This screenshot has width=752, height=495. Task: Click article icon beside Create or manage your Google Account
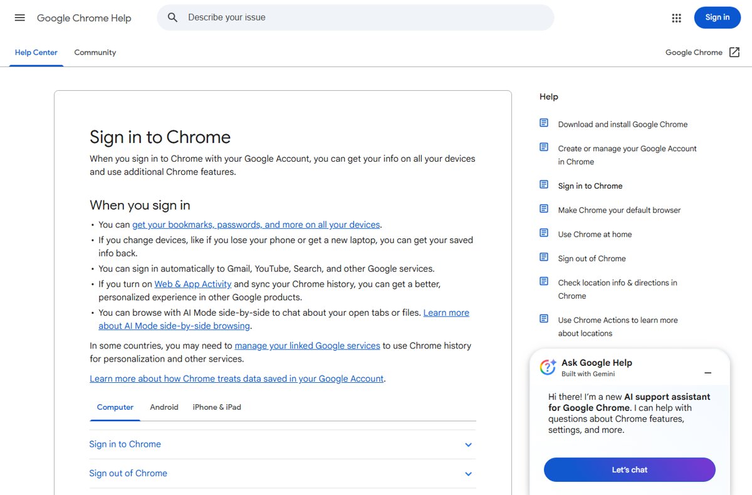(x=544, y=147)
